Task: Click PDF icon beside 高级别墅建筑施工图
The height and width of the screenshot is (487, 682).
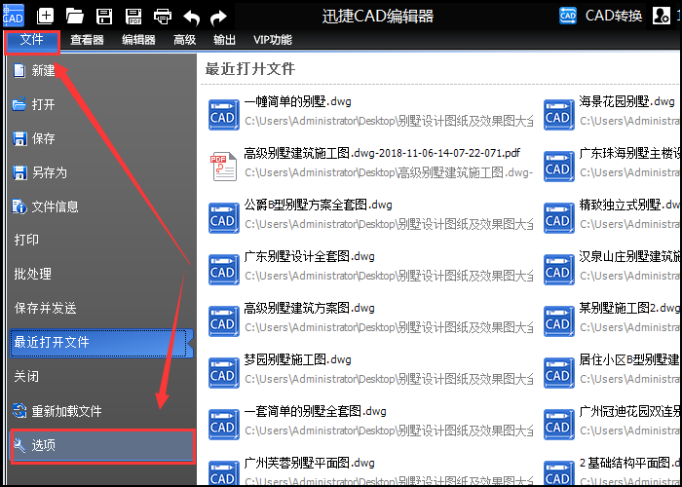Action: click(x=223, y=167)
